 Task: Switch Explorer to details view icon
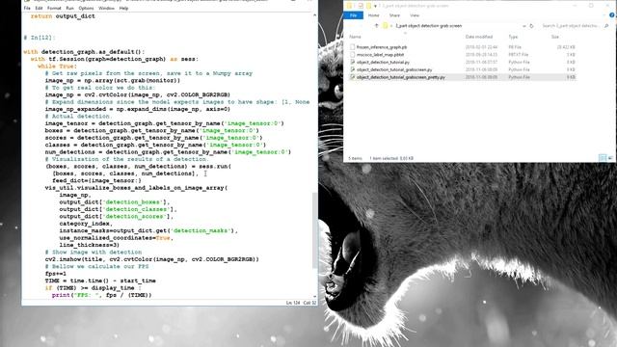[x=603, y=158]
